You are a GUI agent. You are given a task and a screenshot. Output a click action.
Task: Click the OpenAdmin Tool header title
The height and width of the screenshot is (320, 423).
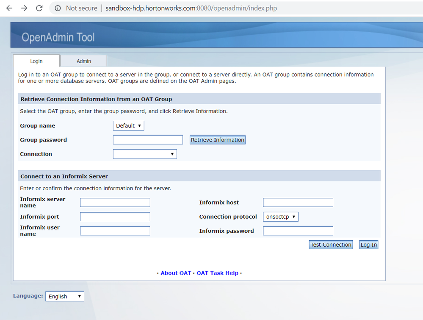point(58,37)
